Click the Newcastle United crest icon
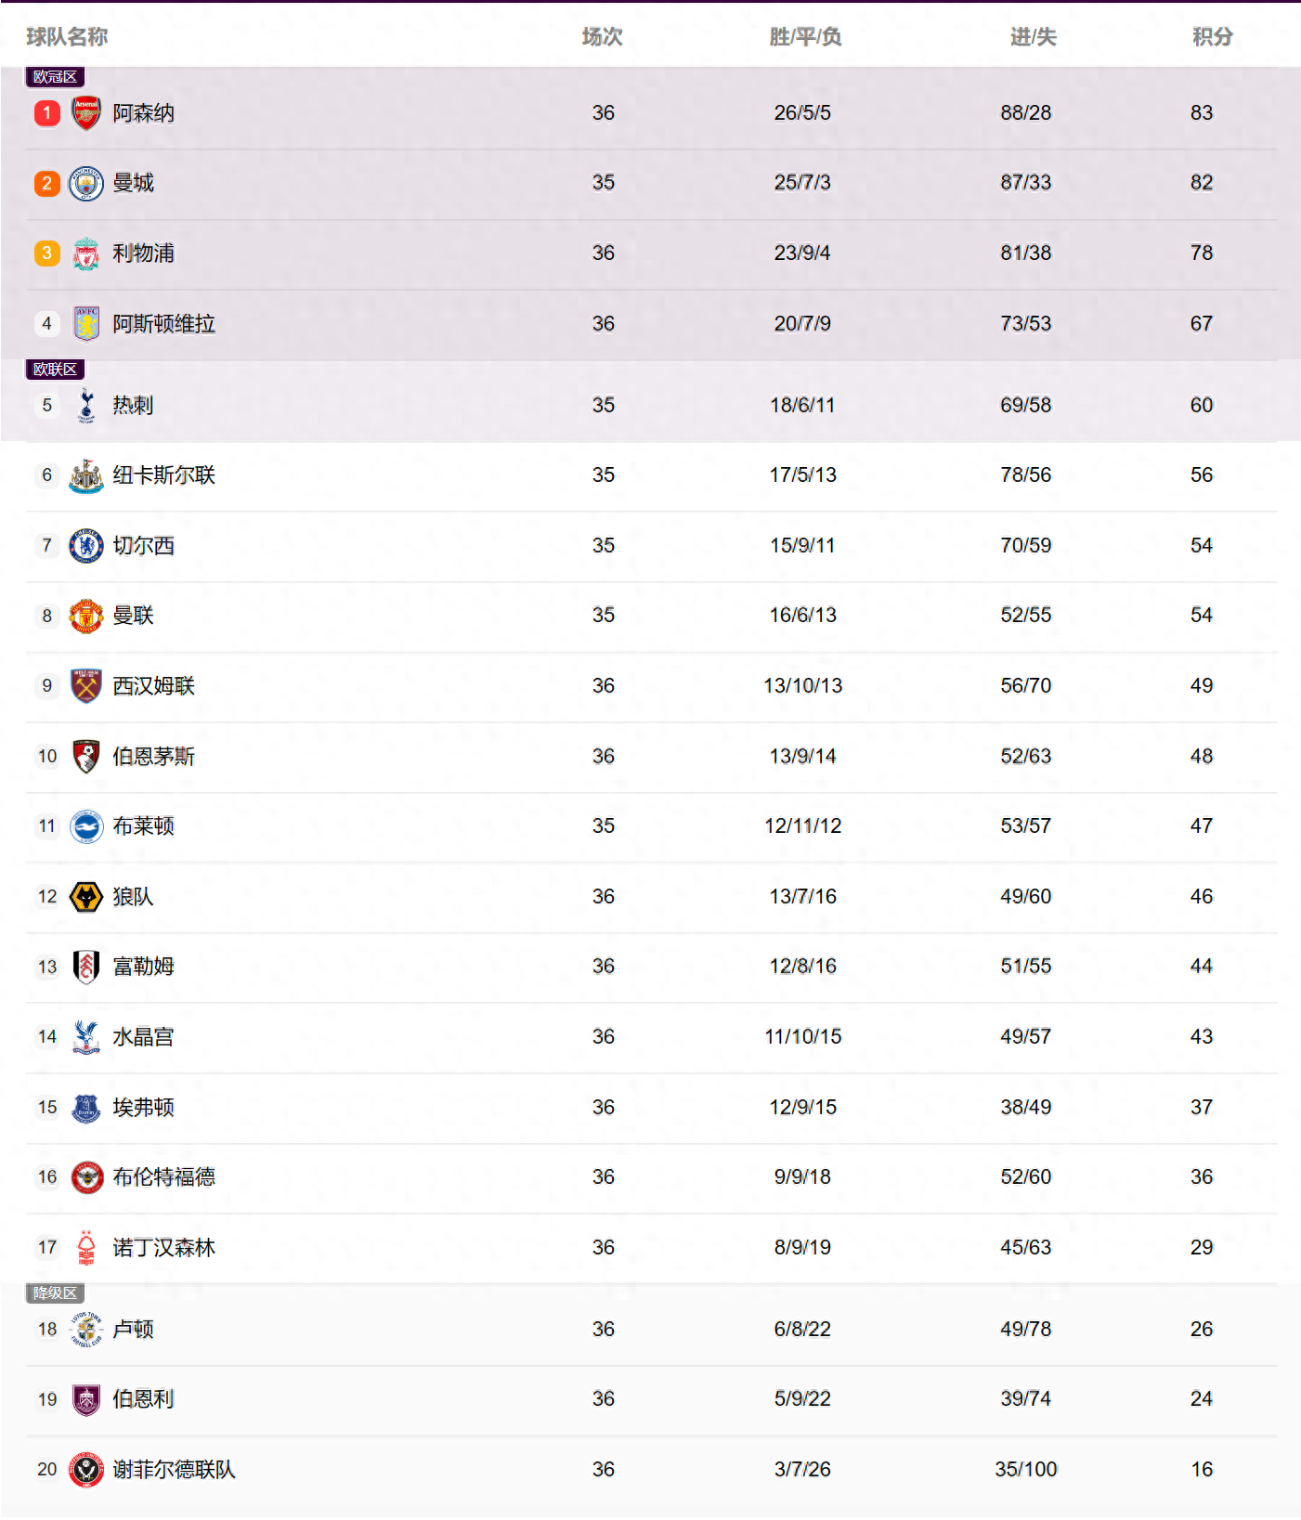 pos(86,475)
